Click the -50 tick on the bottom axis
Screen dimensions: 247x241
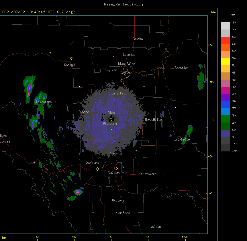(x=73, y=237)
